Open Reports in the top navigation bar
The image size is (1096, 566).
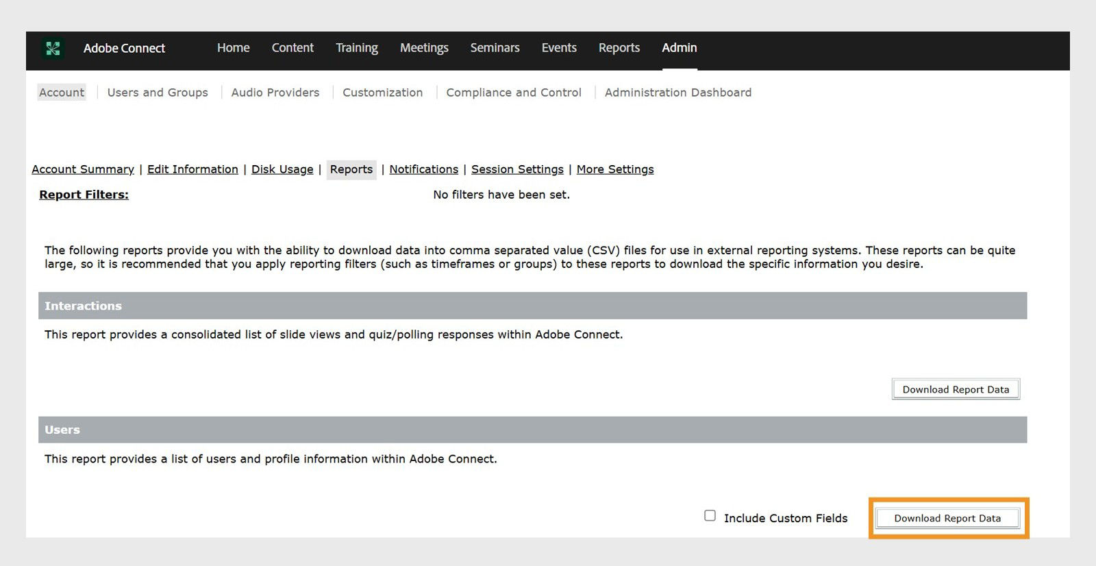pyautogui.click(x=619, y=48)
